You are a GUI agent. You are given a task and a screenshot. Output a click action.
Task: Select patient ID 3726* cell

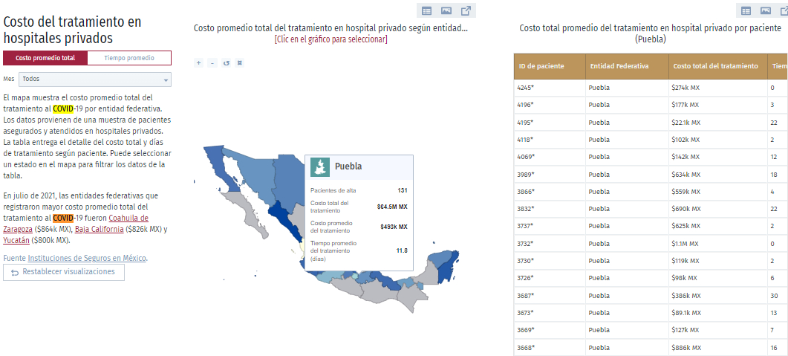[550, 278]
